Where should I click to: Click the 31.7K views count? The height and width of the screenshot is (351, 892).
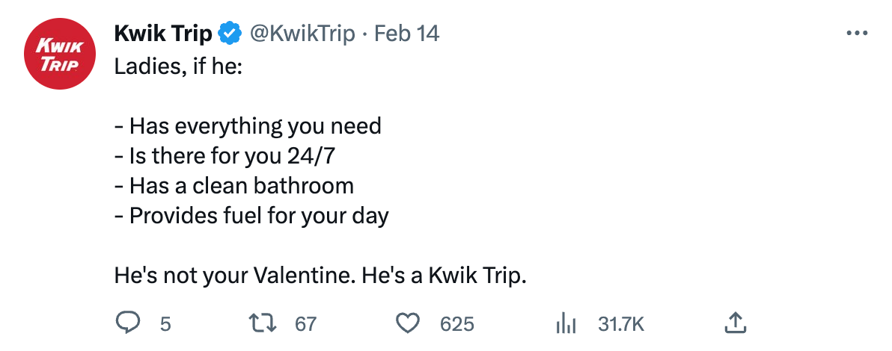click(620, 323)
